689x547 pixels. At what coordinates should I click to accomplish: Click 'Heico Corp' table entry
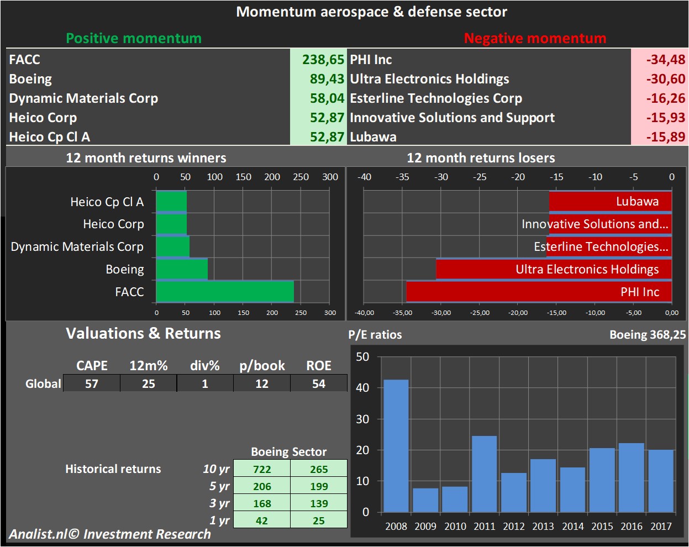[43, 118]
